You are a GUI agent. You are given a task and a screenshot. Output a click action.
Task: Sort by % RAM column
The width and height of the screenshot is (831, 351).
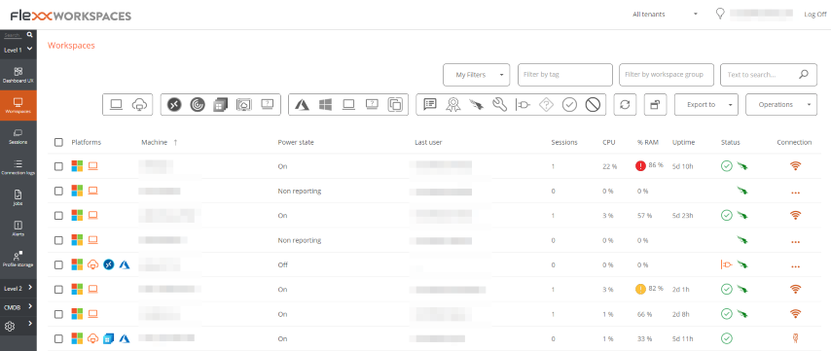point(648,142)
